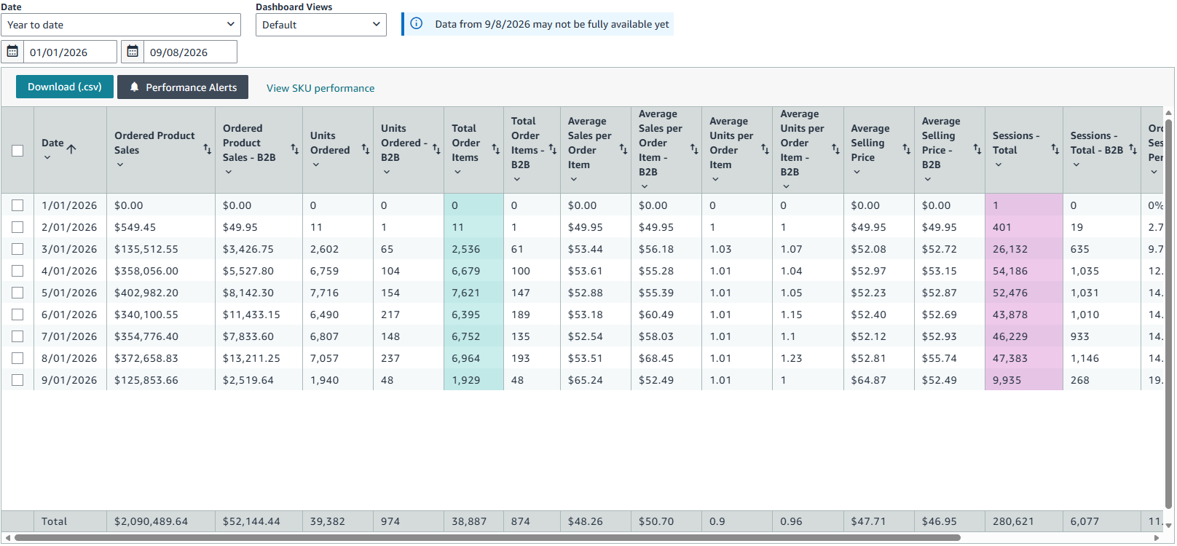Tick the checkbox for row 3/01/2026
Screen dimensions: 1177x546
click(17, 249)
